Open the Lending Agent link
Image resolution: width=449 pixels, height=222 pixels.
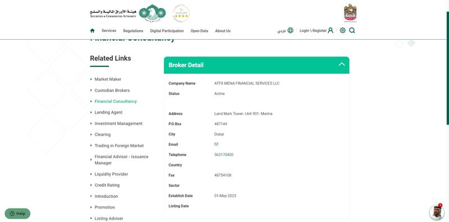point(108,112)
